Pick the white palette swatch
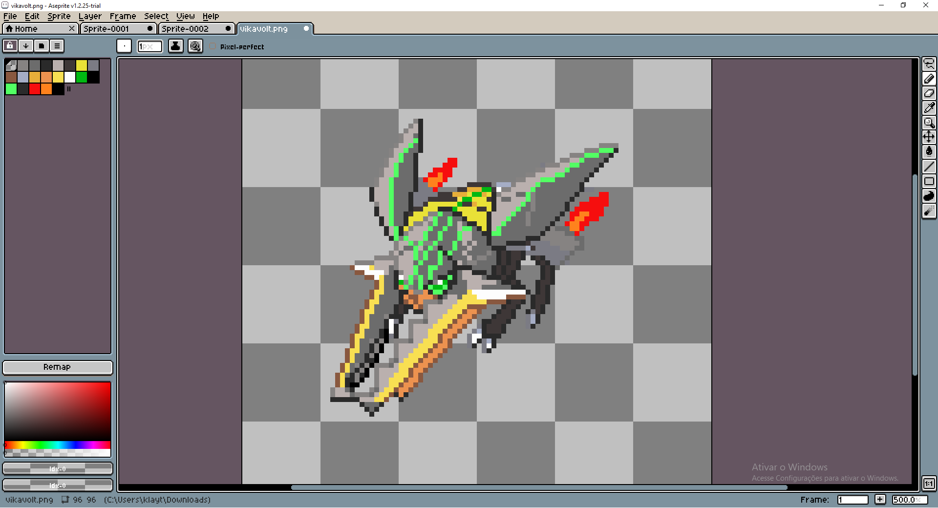The width and height of the screenshot is (938, 508). pos(70,77)
